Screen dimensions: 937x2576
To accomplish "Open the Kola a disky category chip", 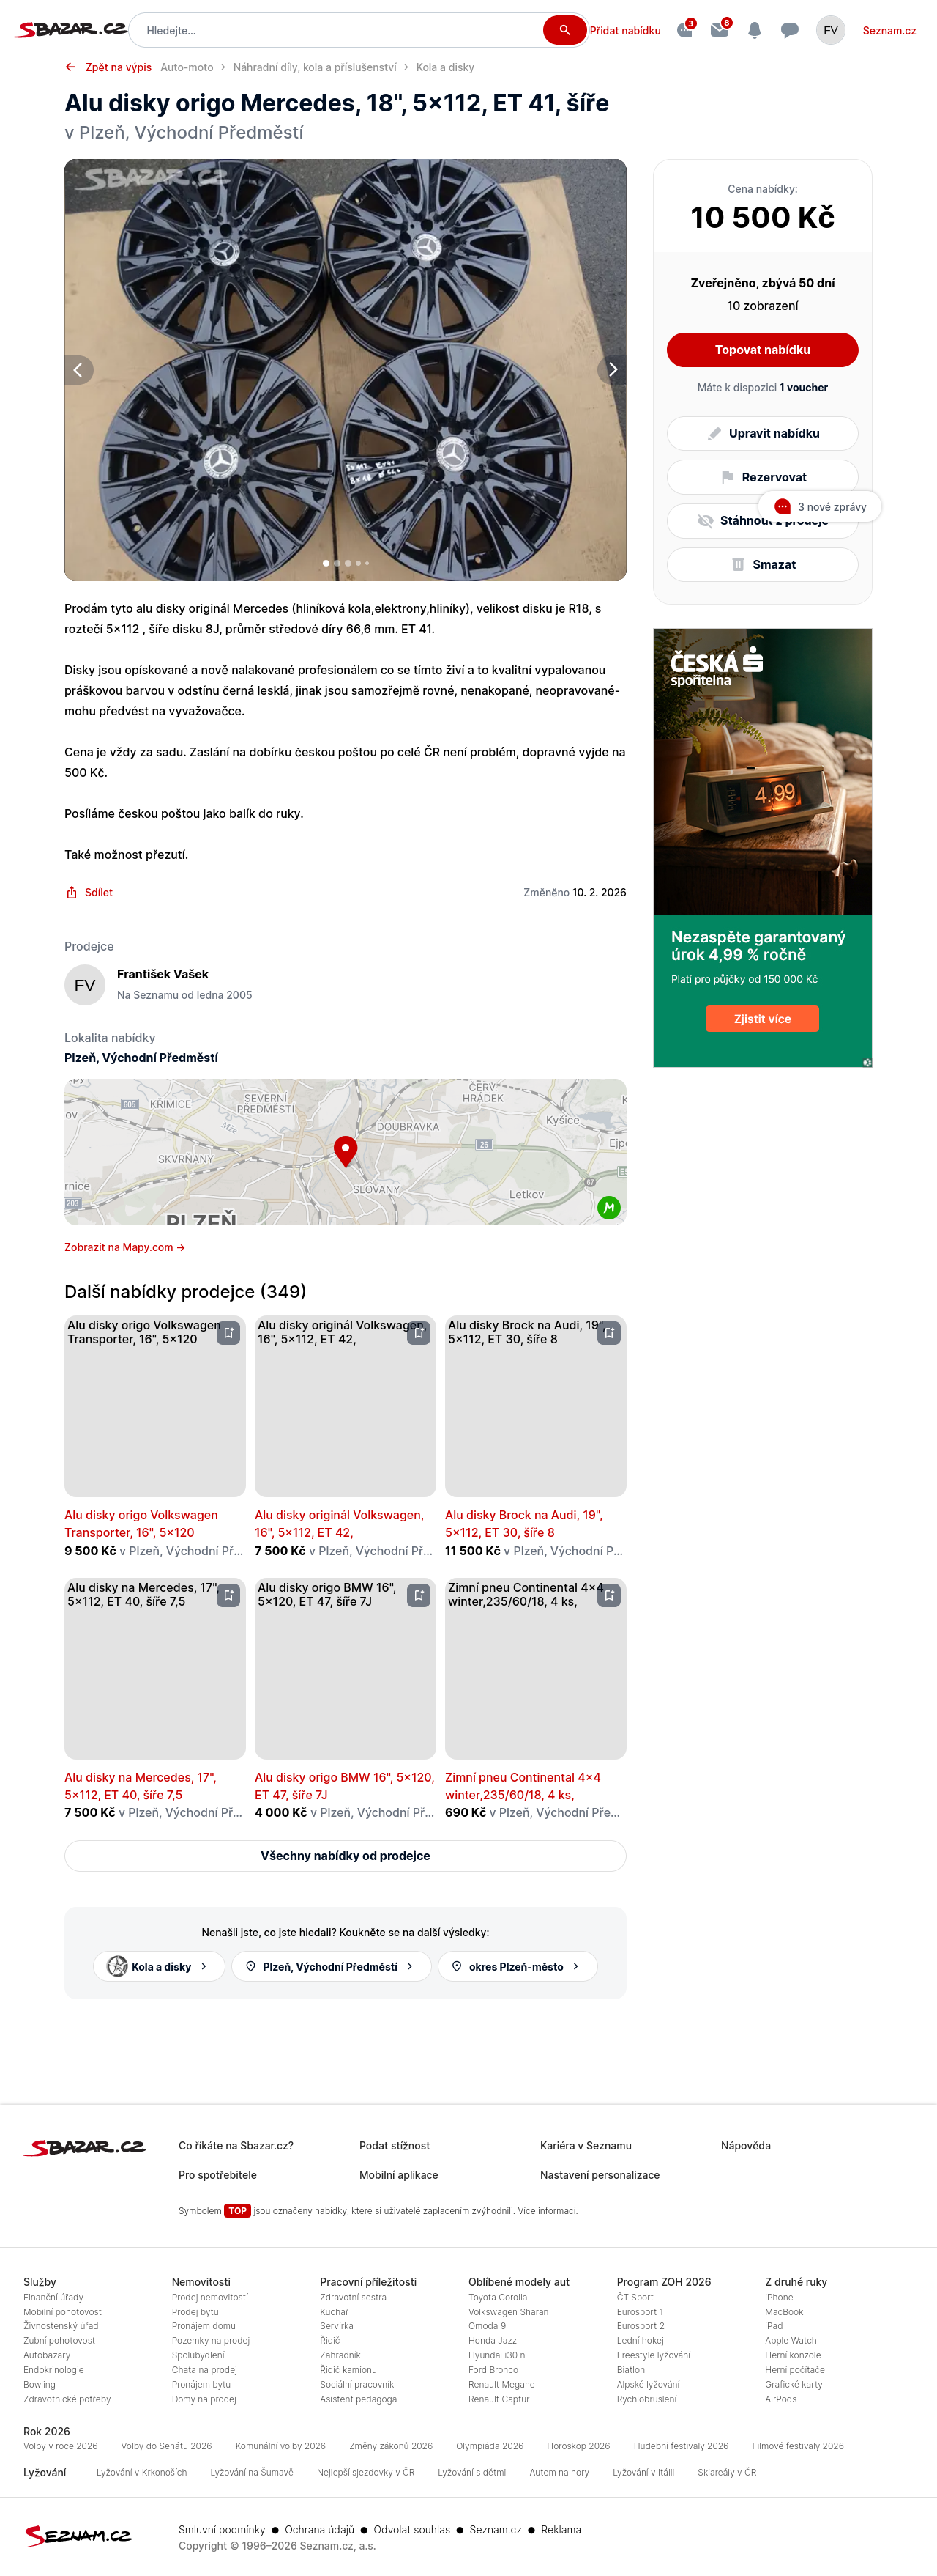I will click(159, 1966).
